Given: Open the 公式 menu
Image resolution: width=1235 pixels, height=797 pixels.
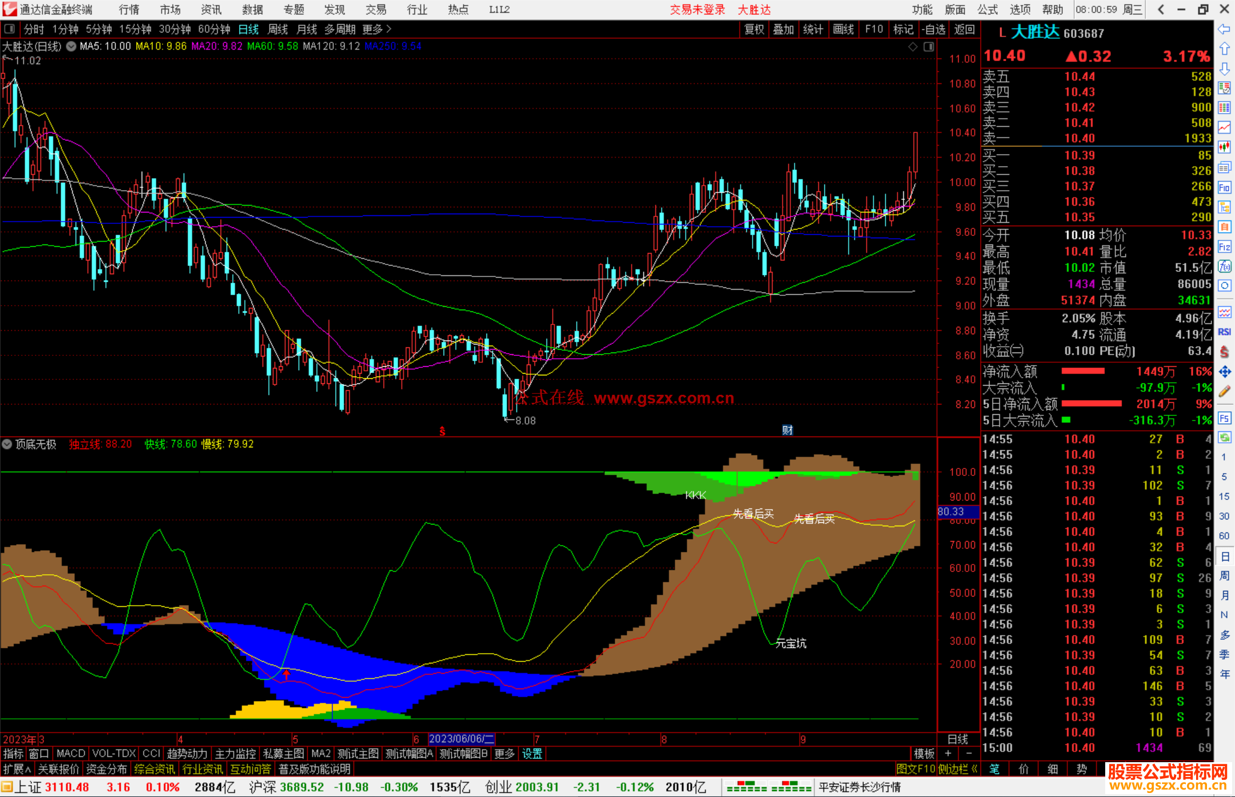Looking at the screenshot, I should click(x=987, y=9).
